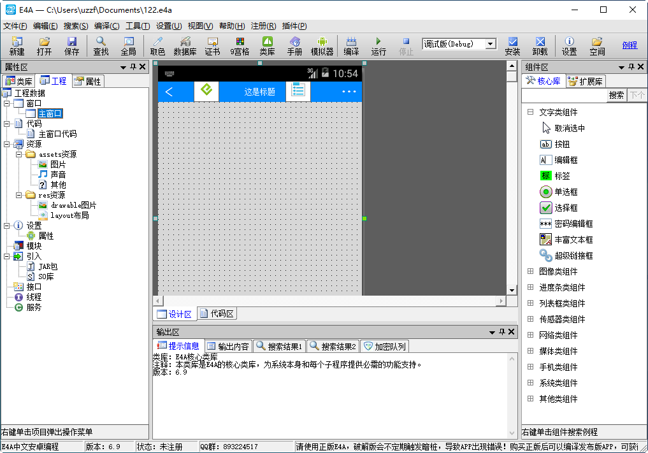Open the 属性区 panel dropdown arrow

point(123,67)
